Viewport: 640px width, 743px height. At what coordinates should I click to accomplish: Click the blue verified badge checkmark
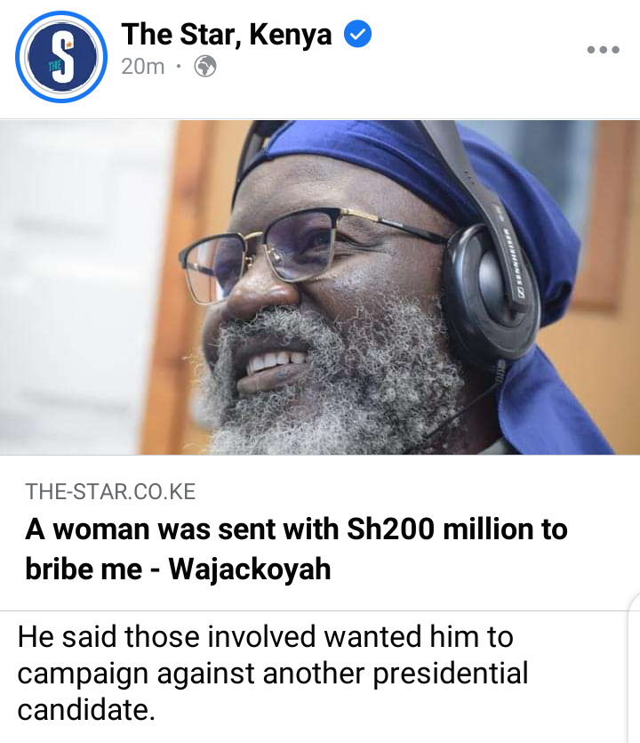pyautogui.click(x=357, y=34)
